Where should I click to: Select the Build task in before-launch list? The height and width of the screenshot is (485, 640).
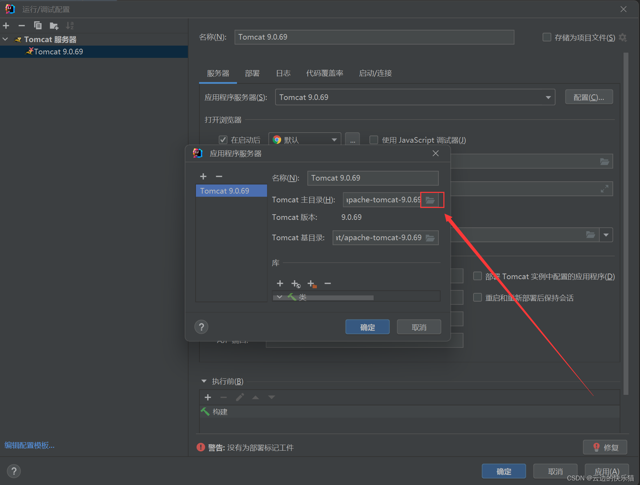(409, 412)
